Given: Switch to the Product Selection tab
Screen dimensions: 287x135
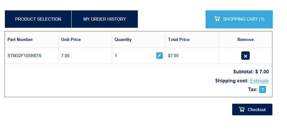Looking at the screenshot, I should (x=38, y=19).
